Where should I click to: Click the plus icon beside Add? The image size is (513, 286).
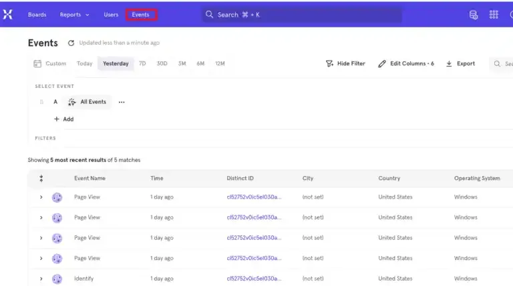coord(57,119)
